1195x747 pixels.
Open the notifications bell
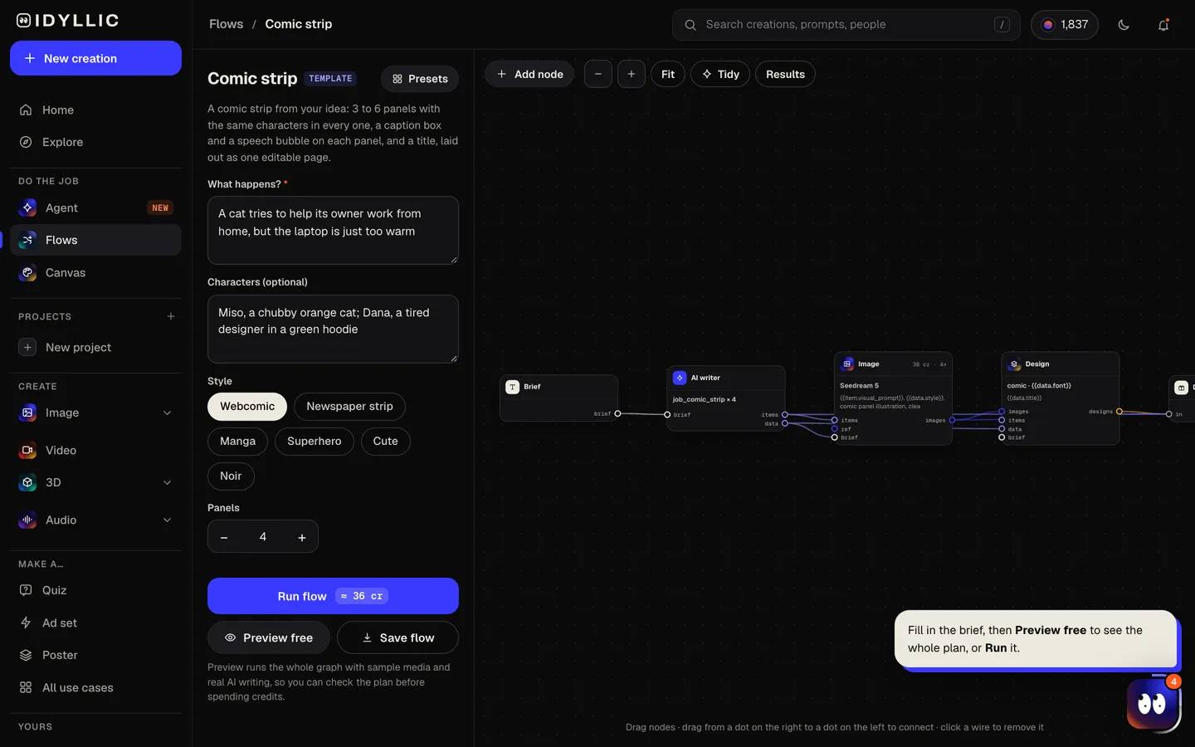click(1163, 25)
